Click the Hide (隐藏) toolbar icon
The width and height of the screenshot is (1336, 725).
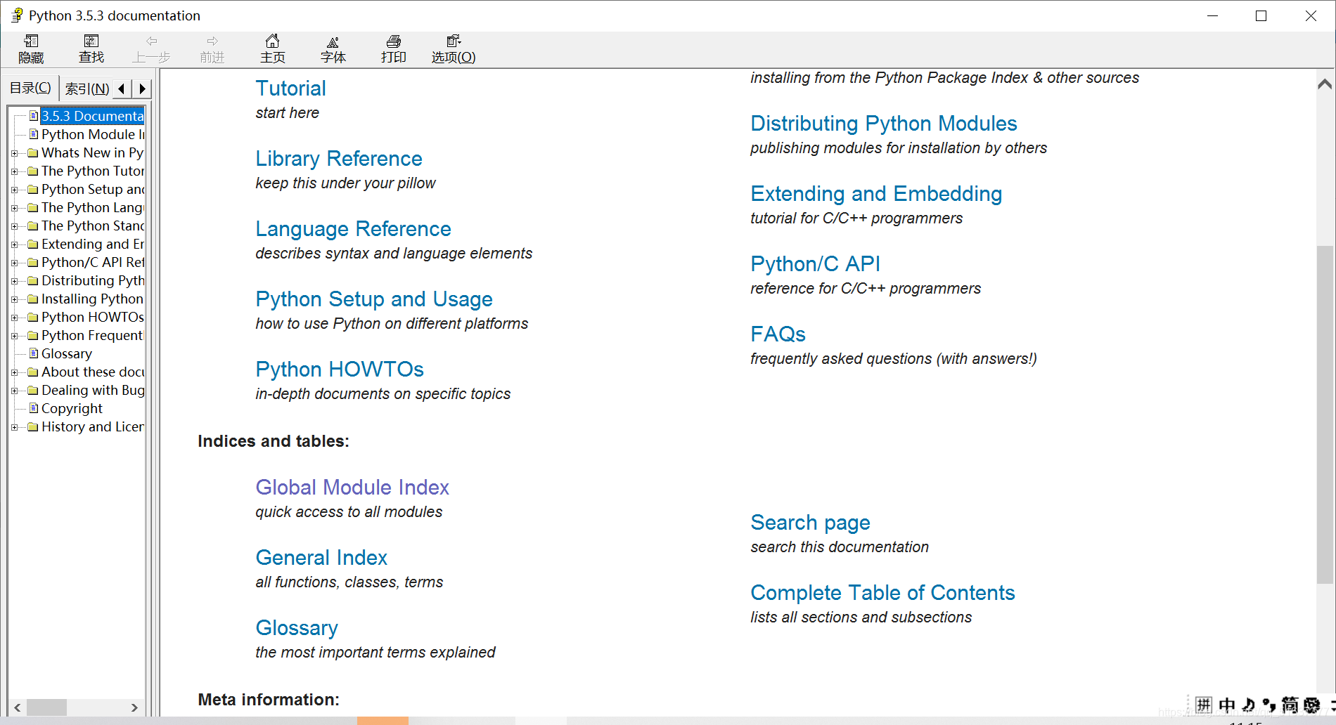click(31, 48)
